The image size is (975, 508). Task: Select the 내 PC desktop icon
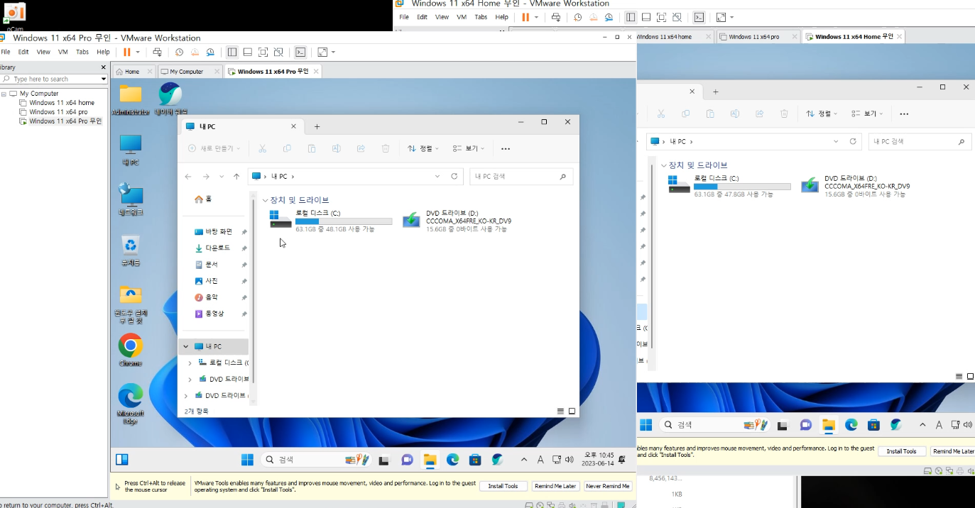(x=131, y=150)
